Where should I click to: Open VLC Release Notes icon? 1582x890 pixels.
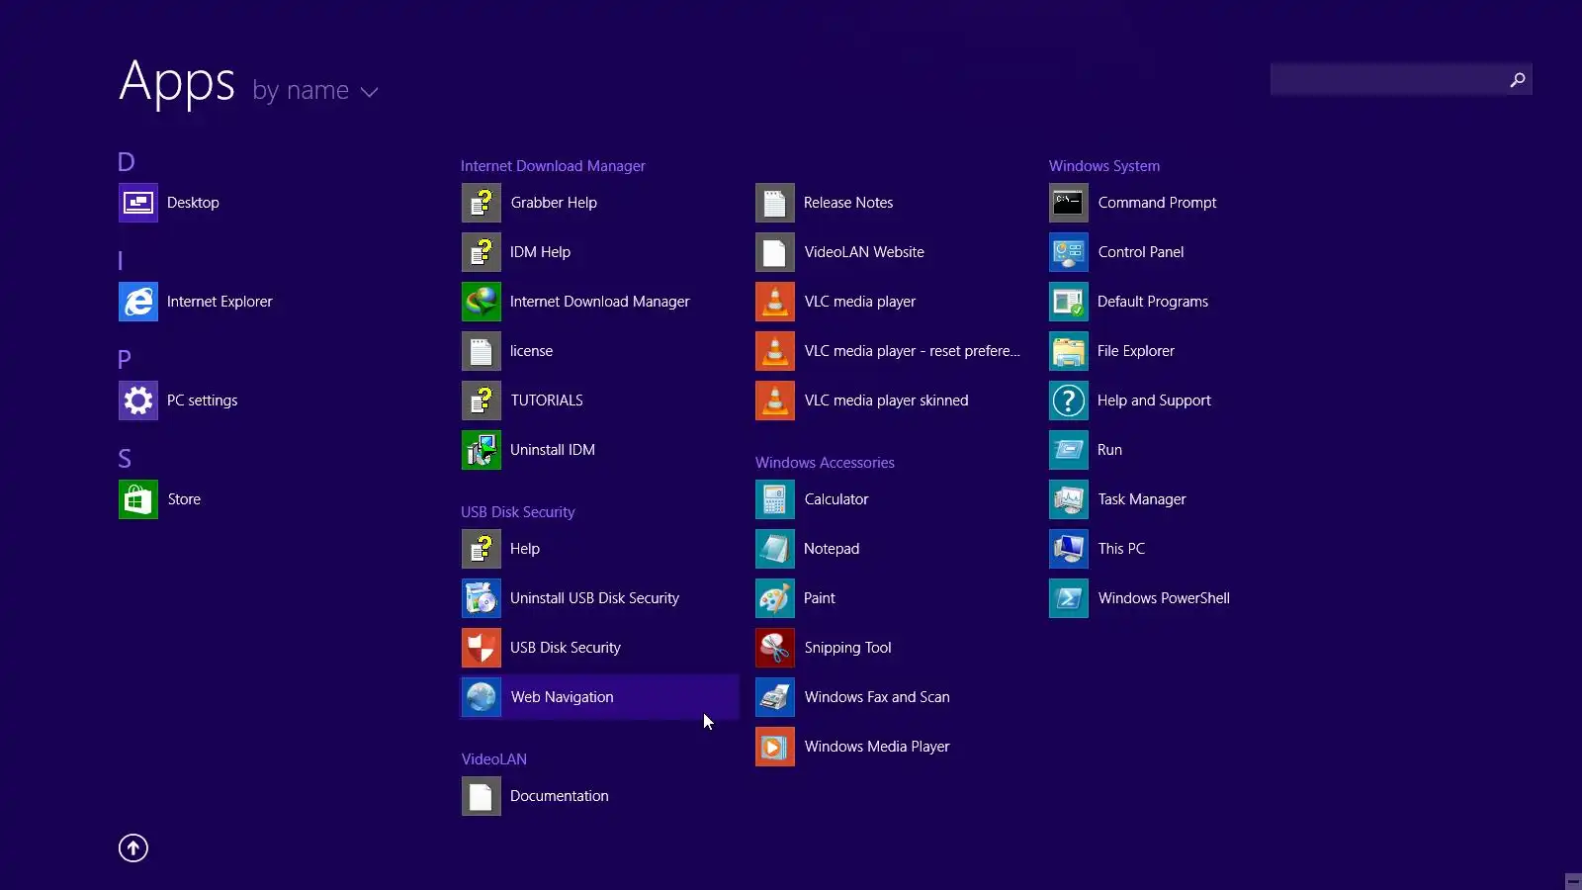(x=775, y=203)
